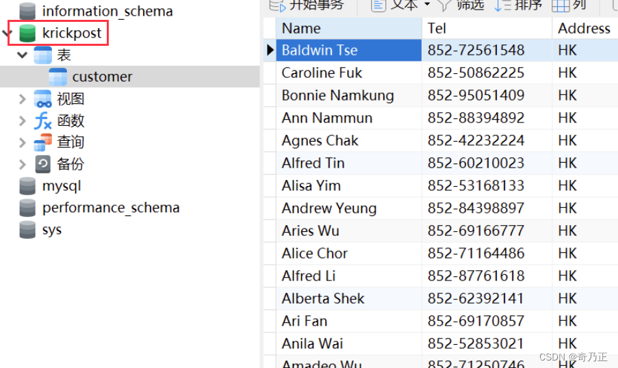Click the Functions (函数) fx icon
This screenshot has width=618, height=368.
[x=42, y=120]
